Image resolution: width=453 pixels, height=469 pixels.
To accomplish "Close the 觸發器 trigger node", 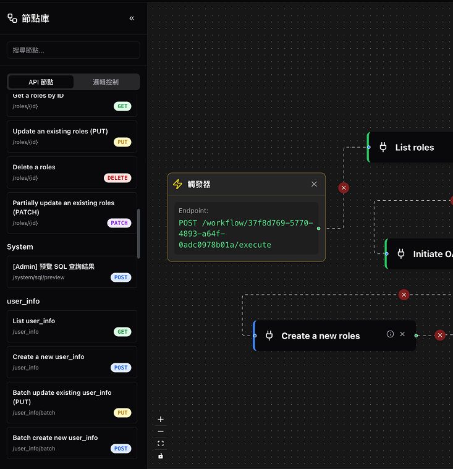I will pos(314,184).
